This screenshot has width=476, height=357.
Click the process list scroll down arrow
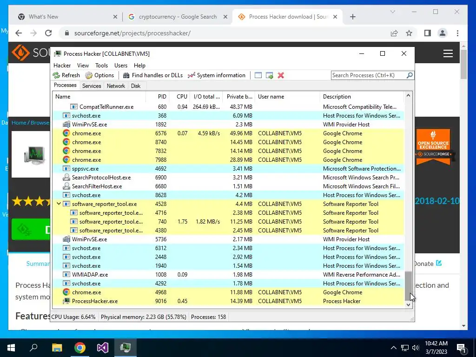409,304
